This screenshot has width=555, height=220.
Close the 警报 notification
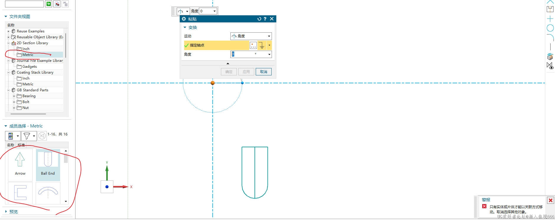[x=551, y=200]
